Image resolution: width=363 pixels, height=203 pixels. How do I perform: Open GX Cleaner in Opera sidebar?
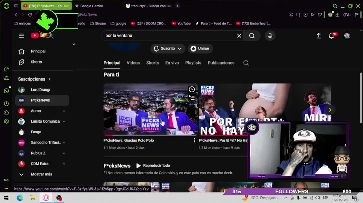click(x=7, y=78)
